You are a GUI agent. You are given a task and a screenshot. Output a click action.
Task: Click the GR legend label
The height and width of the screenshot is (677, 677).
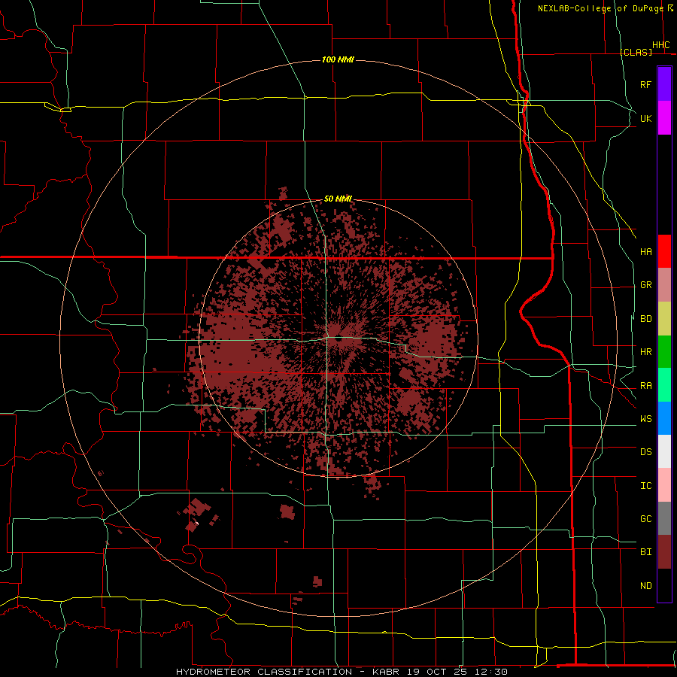645,285
